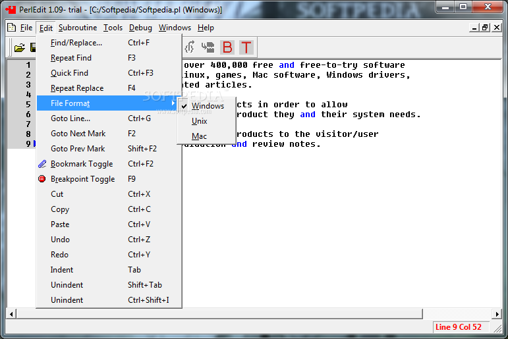Choose Indent from Edit menu
The image size is (508, 339).
click(109, 270)
